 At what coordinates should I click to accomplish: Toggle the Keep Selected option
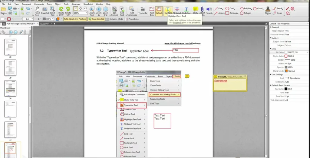[96, 19]
